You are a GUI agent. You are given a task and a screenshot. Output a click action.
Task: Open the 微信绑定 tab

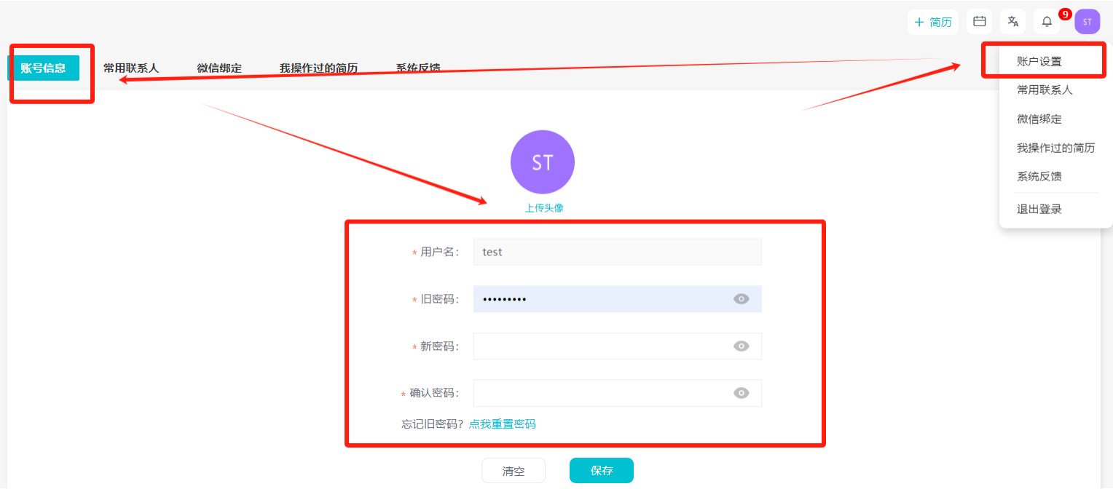(219, 68)
